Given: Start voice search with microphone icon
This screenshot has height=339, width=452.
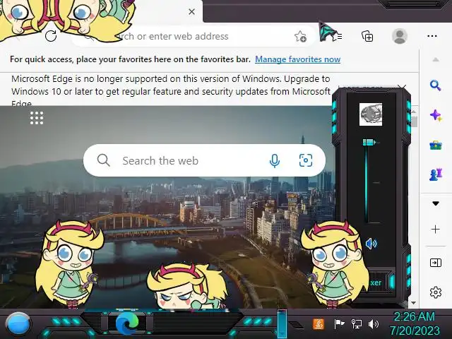Looking at the screenshot, I should pos(275,160).
